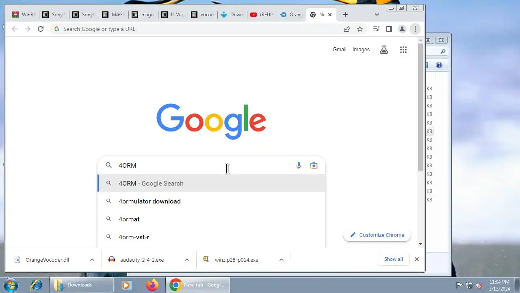Open the Gmail link
The width and height of the screenshot is (520, 293).
339,50
